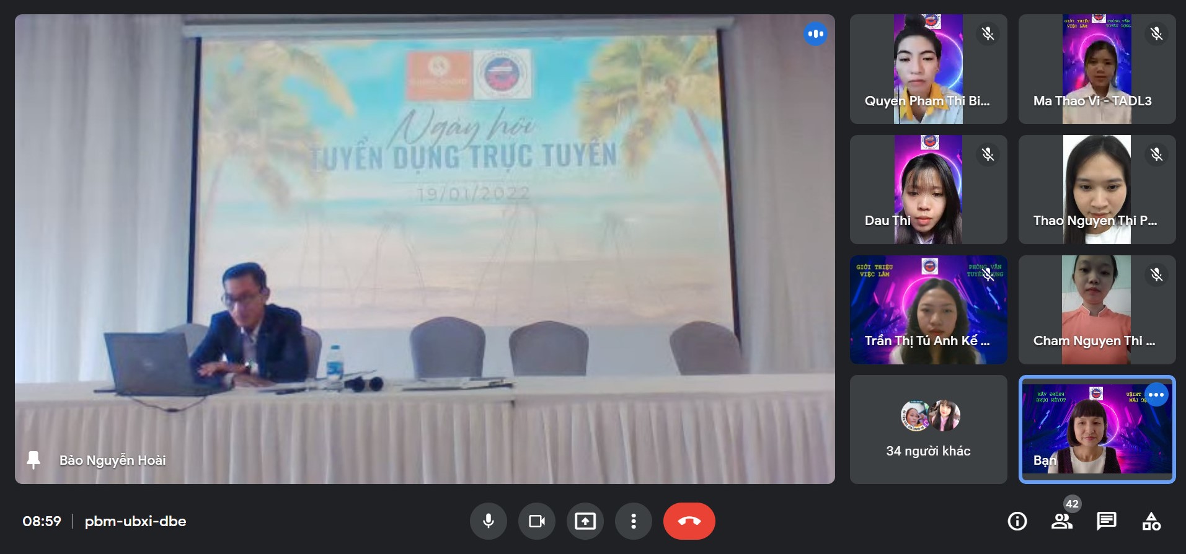The width and height of the screenshot is (1186, 554).
Task: Click the present screen button
Action: point(585,521)
